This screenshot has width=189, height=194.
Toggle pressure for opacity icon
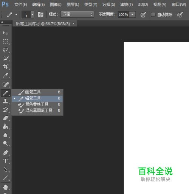point(143,15)
